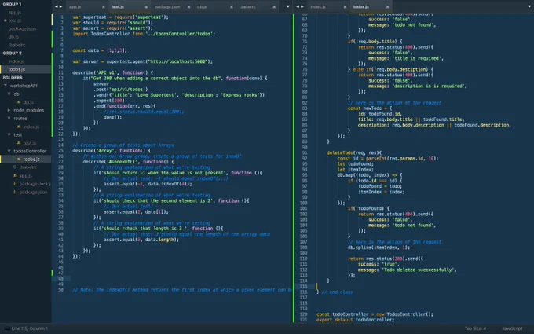
Task: Close the app.js tab
Action: (104, 7)
